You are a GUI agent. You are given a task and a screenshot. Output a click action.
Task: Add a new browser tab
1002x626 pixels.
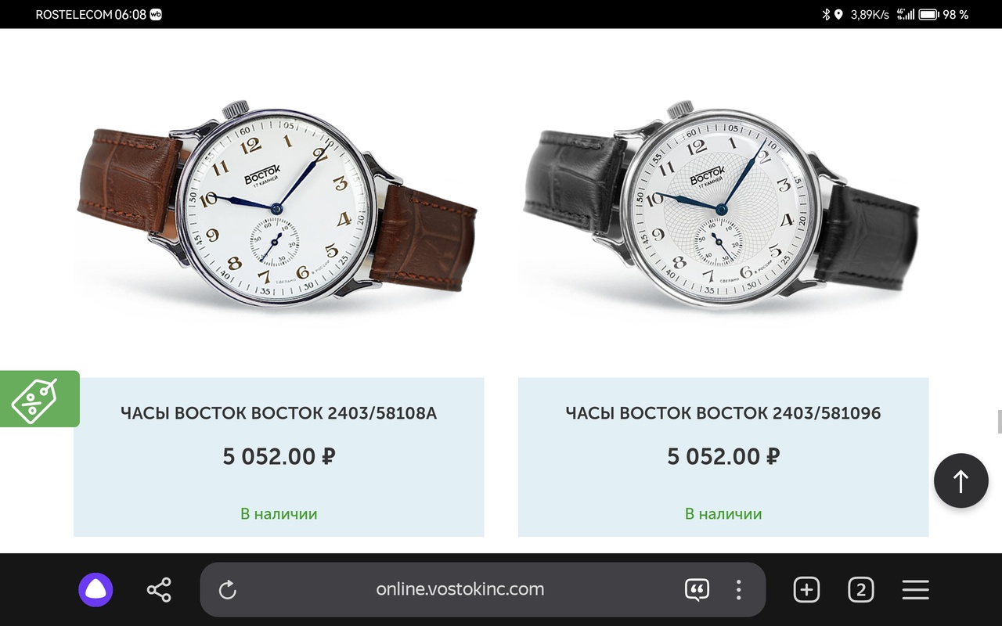click(x=806, y=590)
